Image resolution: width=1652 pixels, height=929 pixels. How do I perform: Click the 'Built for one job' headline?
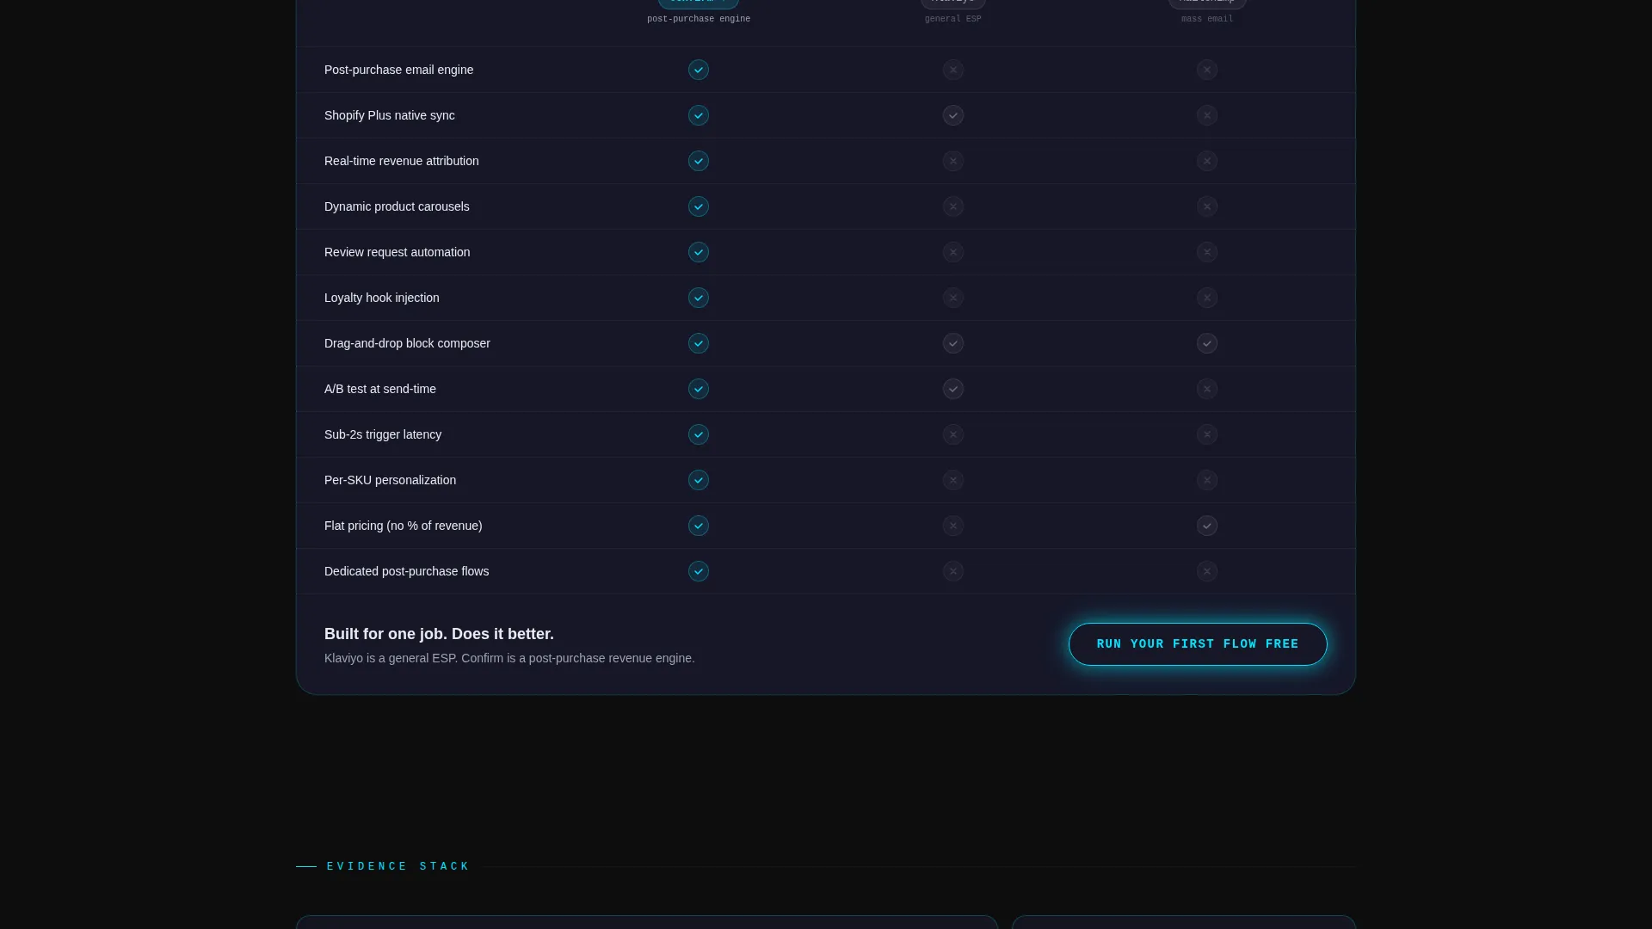pyautogui.click(x=439, y=634)
